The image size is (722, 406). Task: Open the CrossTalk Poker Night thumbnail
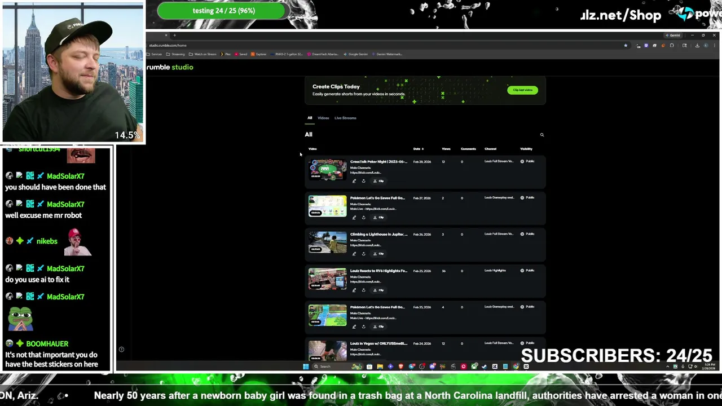tap(328, 170)
